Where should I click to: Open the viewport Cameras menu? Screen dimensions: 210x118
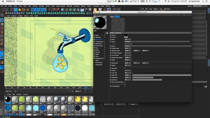pos(14,16)
